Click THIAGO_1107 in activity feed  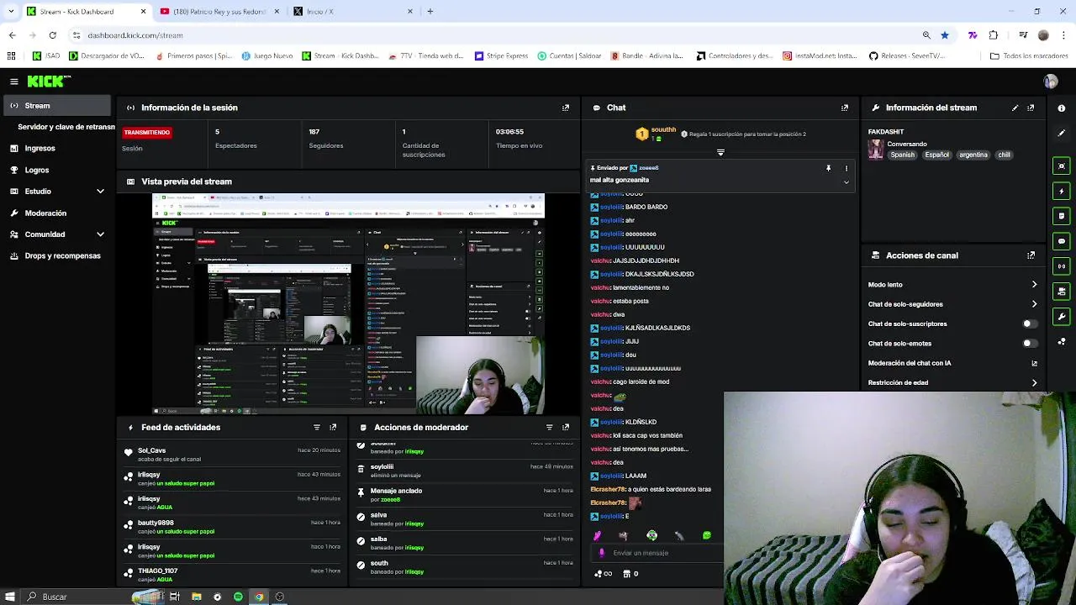[158, 571]
